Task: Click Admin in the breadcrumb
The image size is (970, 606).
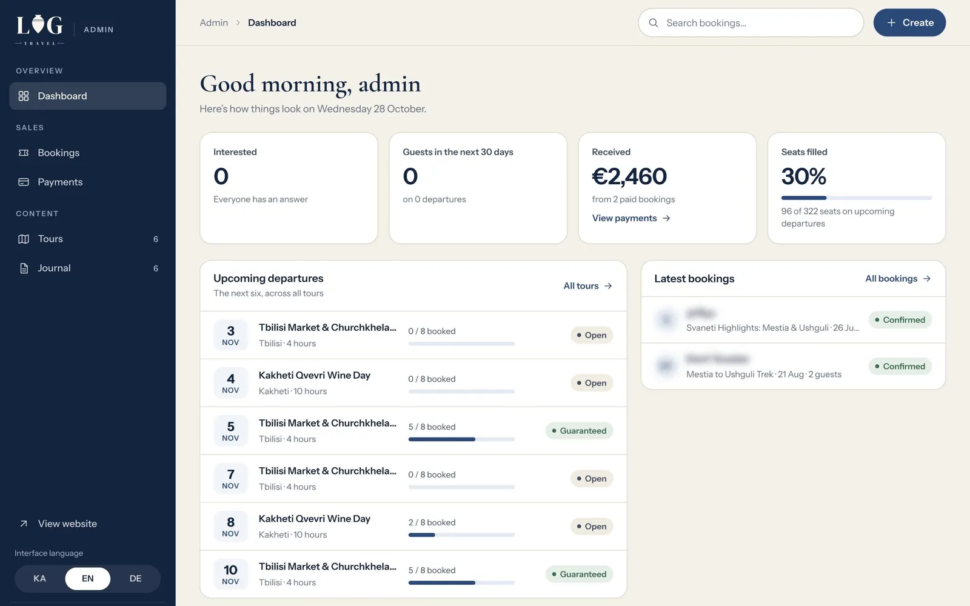Action: 214,23
